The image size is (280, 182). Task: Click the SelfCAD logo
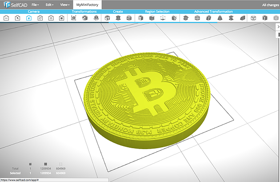(16, 4)
